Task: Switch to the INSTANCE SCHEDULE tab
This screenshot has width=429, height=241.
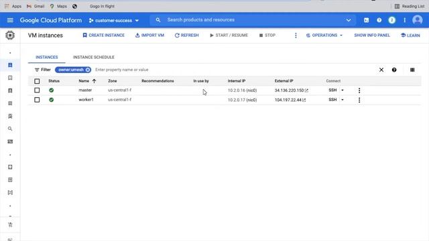Action: pyautogui.click(x=94, y=57)
